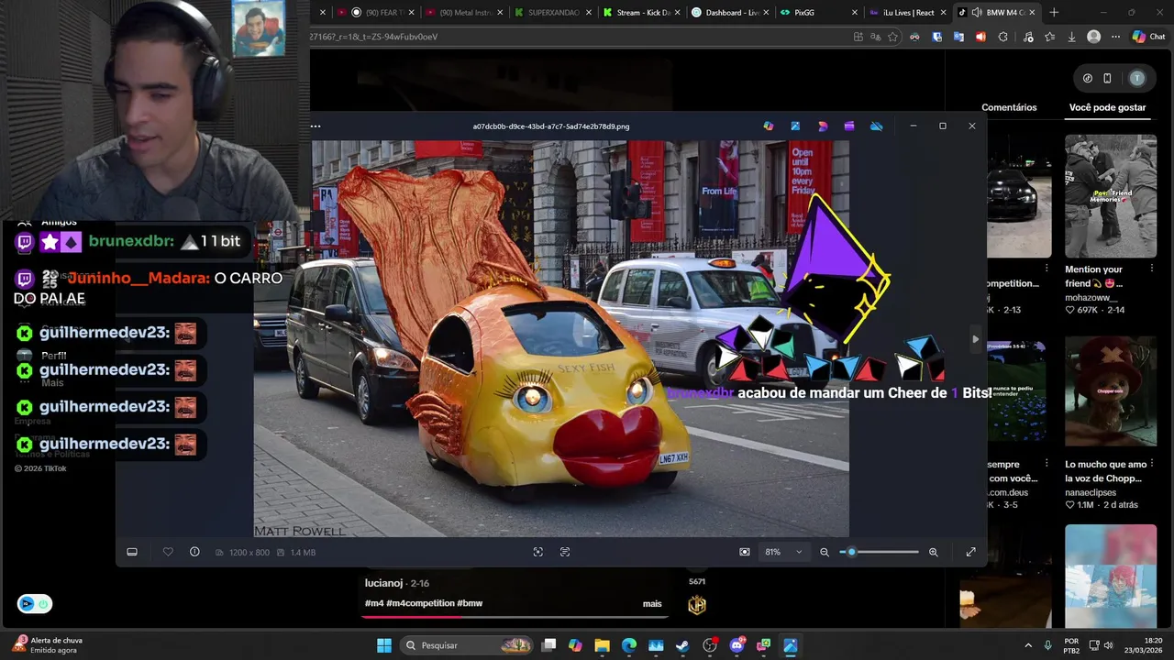This screenshot has width=1174, height=660.
Task: Activate the text scan icon in Photos
Action: click(x=565, y=552)
